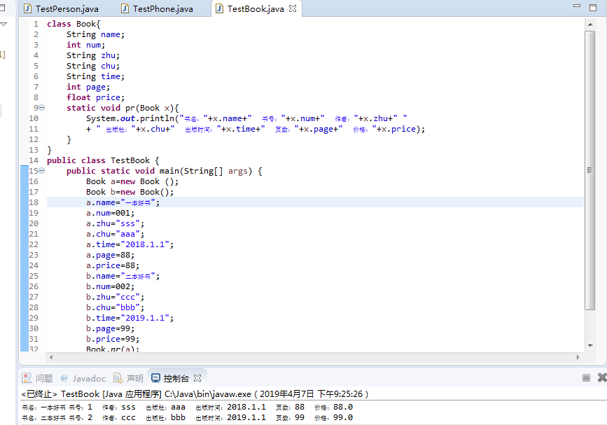
Task: Minimize the editor area
Action: (577, 6)
